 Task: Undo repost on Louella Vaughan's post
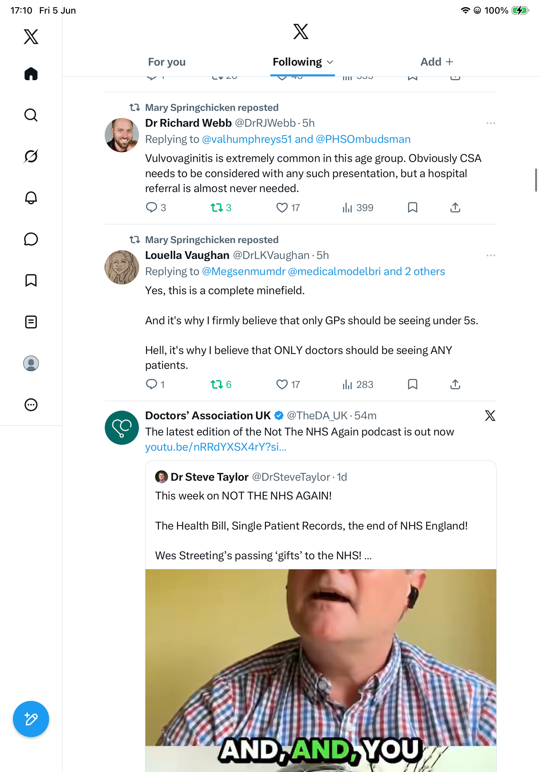click(x=217, y=384)
